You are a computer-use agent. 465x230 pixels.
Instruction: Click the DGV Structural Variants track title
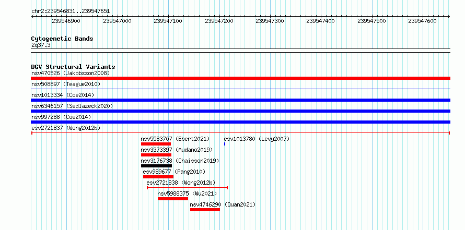pos(73,67)
